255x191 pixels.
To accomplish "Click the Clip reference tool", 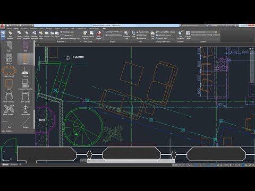I will pyautogui.click(x=52, y=34).
